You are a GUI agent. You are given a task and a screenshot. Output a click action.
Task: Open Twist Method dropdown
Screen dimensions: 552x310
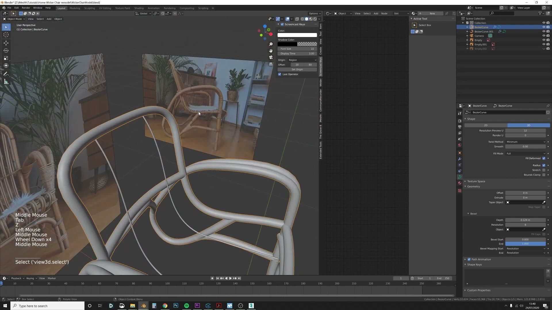coord(526,142)
